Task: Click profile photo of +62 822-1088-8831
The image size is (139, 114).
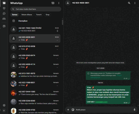Action: tap(14, 84)
